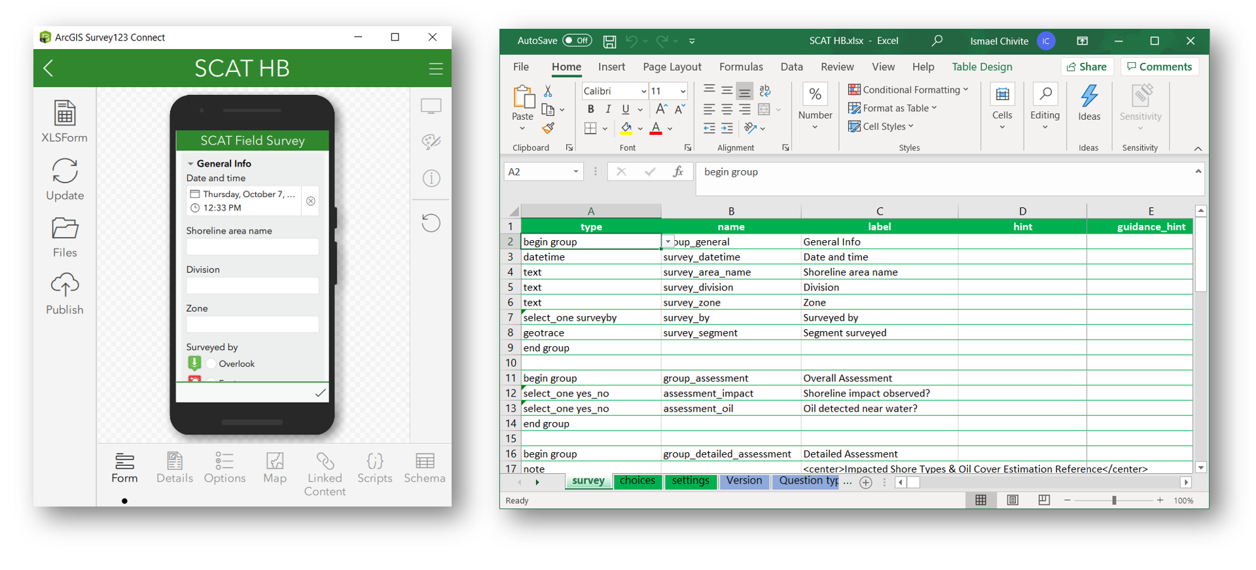Click the Share button in Excel
1256x570 pixels.
1086,67
